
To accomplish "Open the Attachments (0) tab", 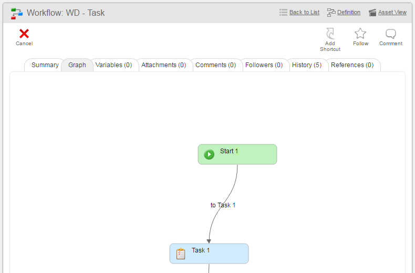I will click(x=163, y=65).
